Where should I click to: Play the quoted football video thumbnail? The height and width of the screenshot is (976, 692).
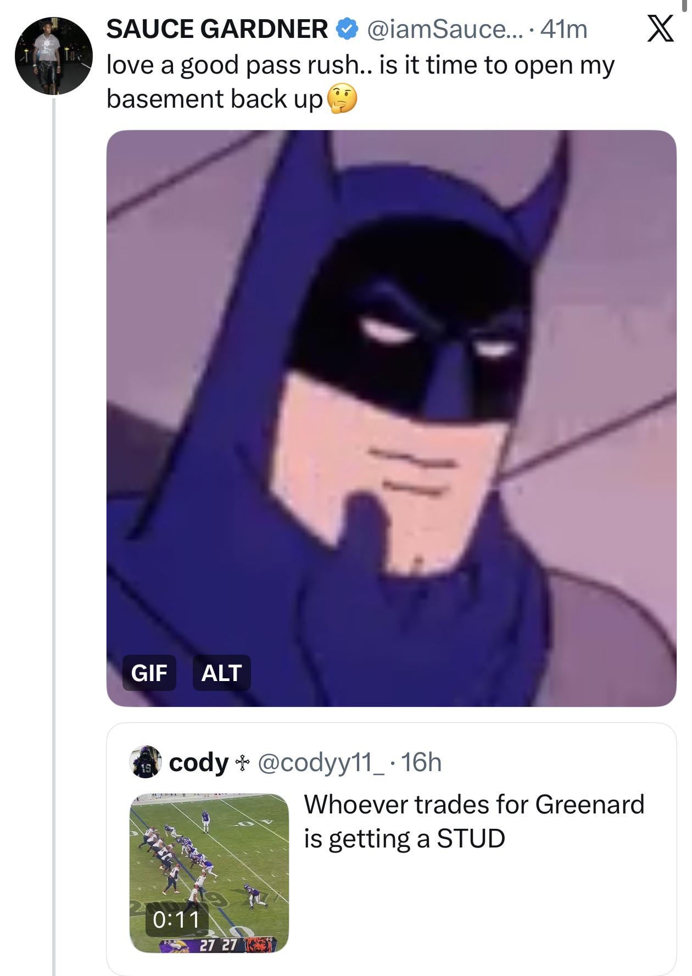point(209,873)
